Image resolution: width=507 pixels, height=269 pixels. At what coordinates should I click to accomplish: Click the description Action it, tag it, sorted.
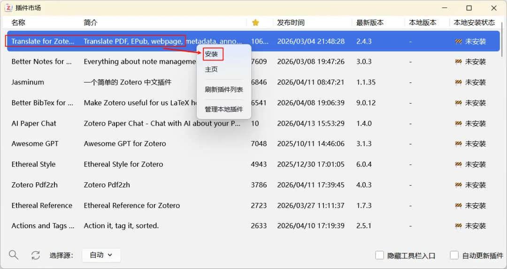pos(121,226)
